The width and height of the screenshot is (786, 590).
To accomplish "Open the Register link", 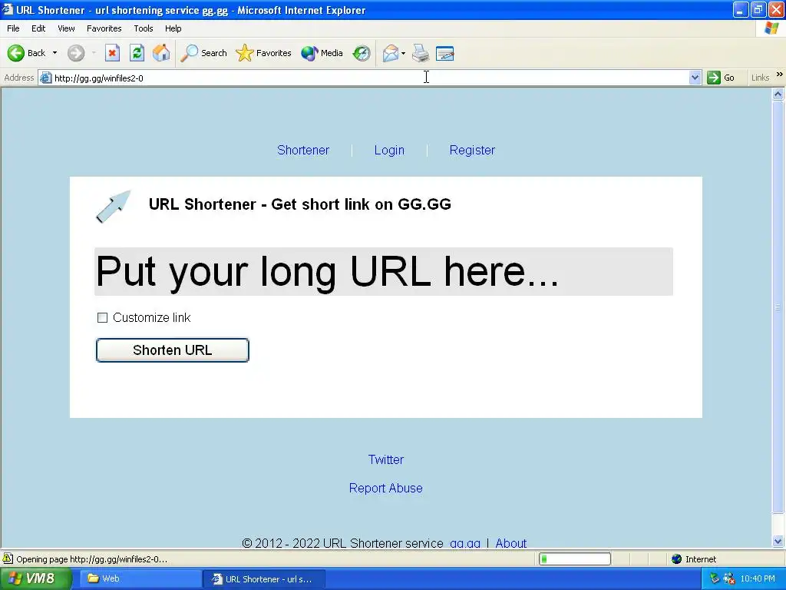I will pos(472,150).
